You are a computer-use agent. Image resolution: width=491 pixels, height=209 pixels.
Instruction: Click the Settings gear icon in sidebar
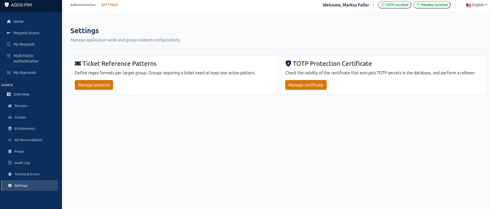(x=10, y=185)
